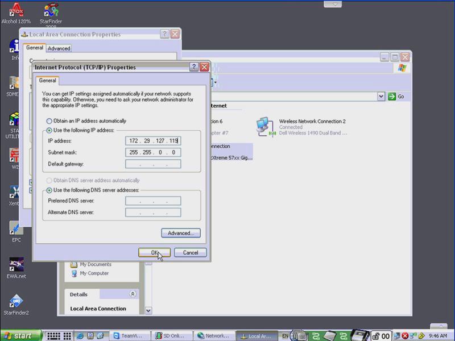Open My Computer from the side panel
Image resolution: width=455 pixels, height=341 pixels.
(x=94, y=273)
